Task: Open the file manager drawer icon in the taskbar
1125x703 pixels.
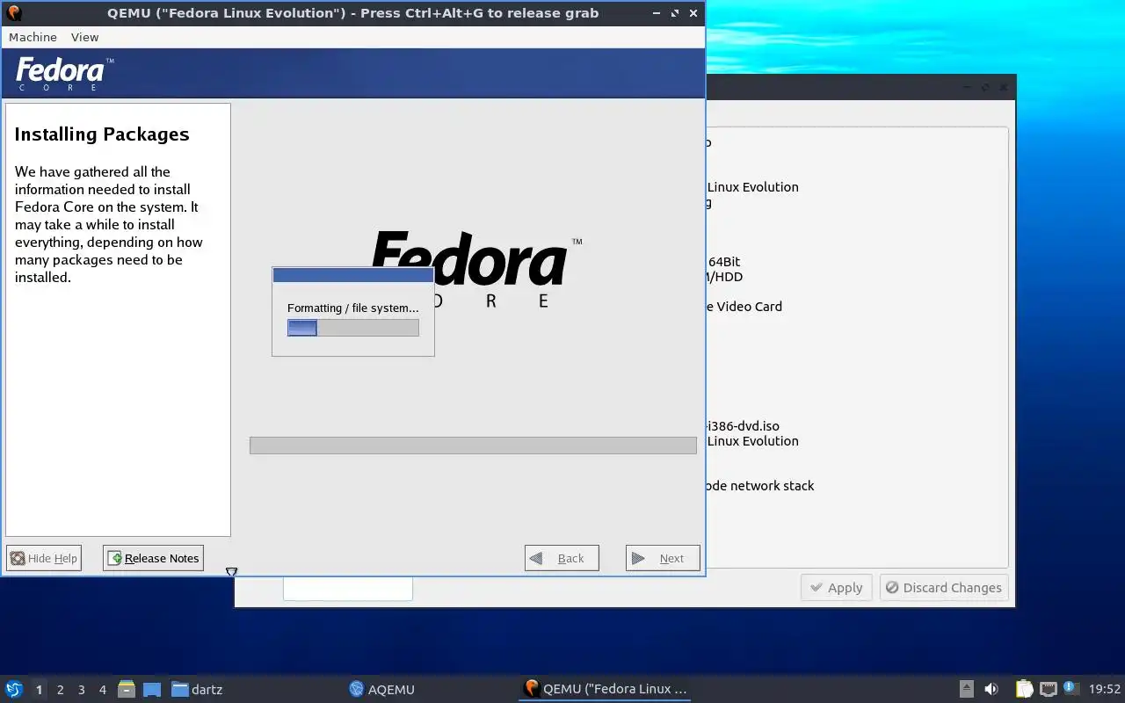Action: (x=127, y=689)
